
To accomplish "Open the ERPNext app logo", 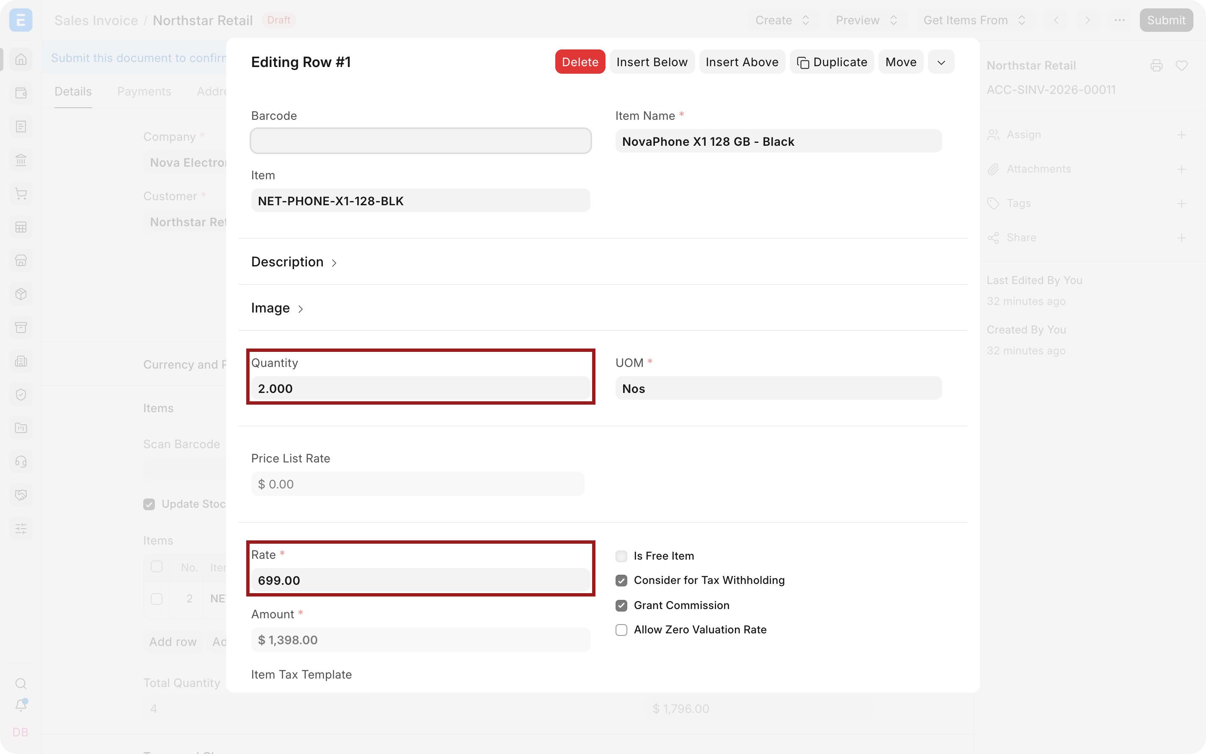I will (x=21, y=20).
